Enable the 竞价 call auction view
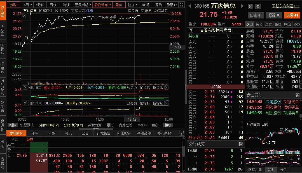Image resolution: width=302 pixels, height=173 pixels. 119,4
